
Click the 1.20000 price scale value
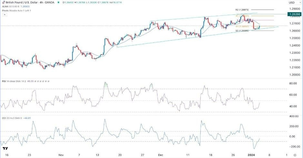[x=295, y=75]
